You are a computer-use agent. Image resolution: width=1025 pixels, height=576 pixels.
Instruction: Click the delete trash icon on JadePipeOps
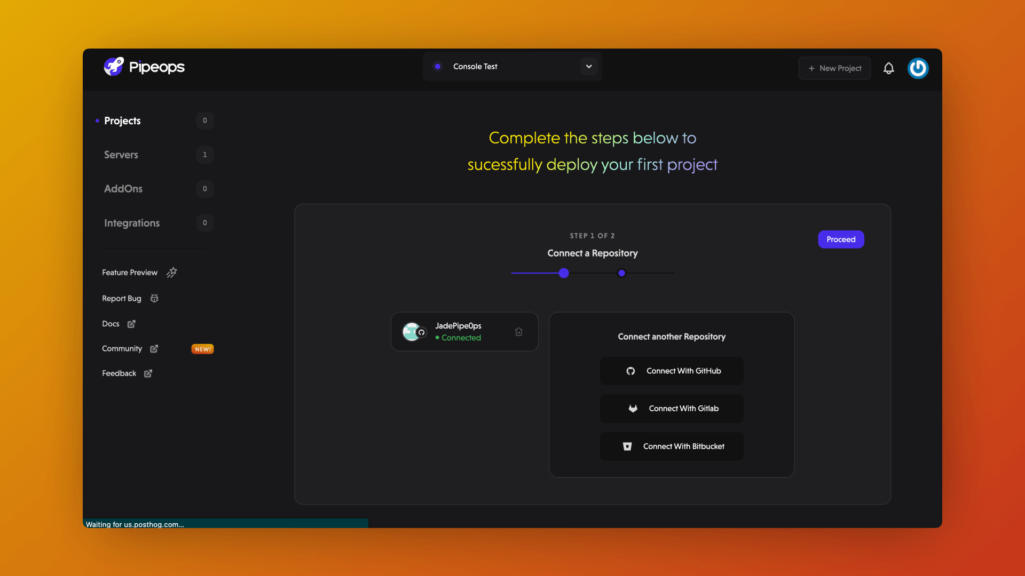[x=519, y=331]
